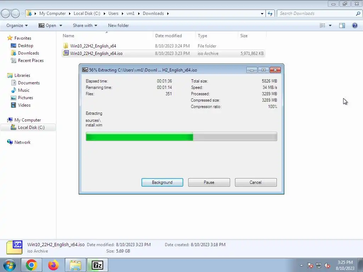Click Win10_22H2_English_x64.iso file name
Screen dimensions: 363x272
click(x=96, y=53)
